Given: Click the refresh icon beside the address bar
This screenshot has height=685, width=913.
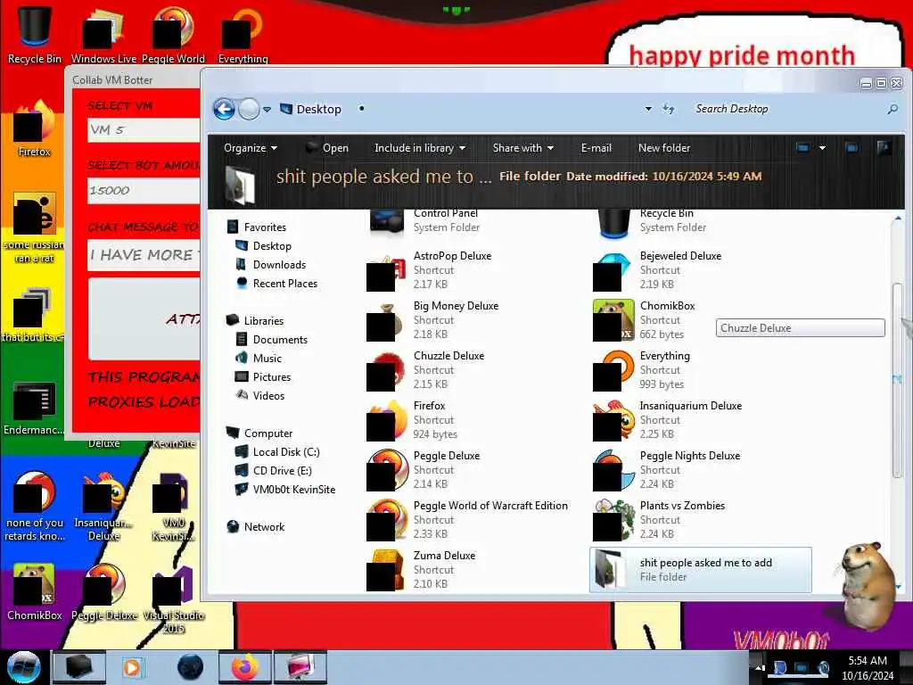Looking at the screenshot, I should (x=669, y=109).
